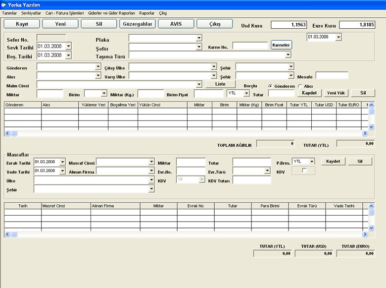Expand the Alıcı dropdown
Viewport: 386px width, 288px height.
coord(98,75)
